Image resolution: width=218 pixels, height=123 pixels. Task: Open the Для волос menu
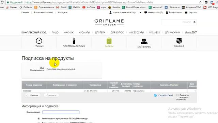pos(117,32)
